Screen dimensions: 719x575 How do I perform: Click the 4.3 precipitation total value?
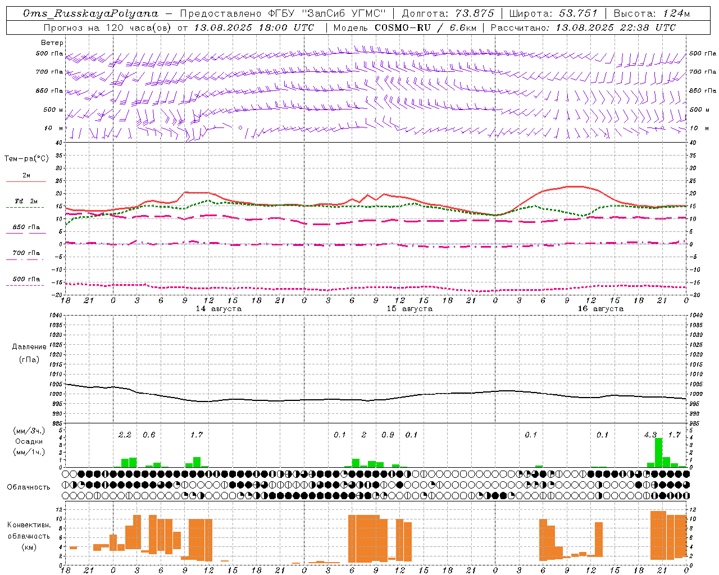coord(650,435)
